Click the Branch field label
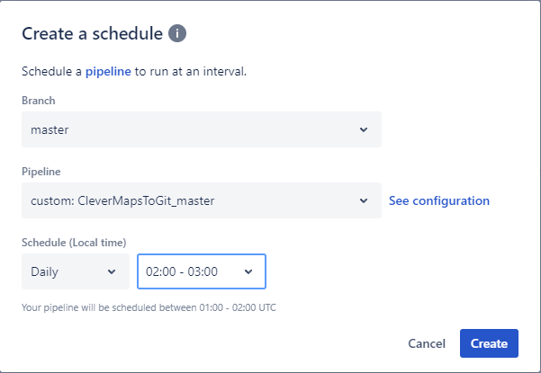The image size is (541, 373). click(x=38, y=101)
